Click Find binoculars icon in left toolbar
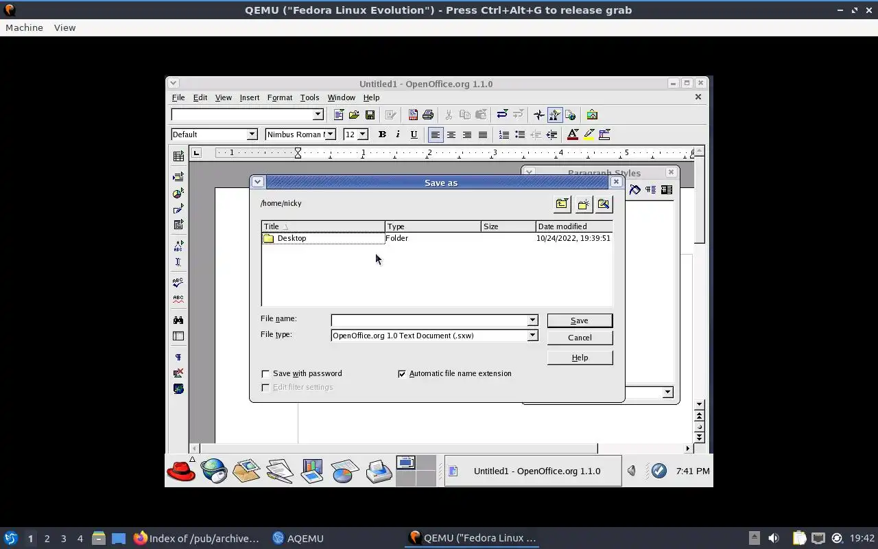The width and height of the screenshot is (878, 549). pyautogui.click(x=178, y=320)
